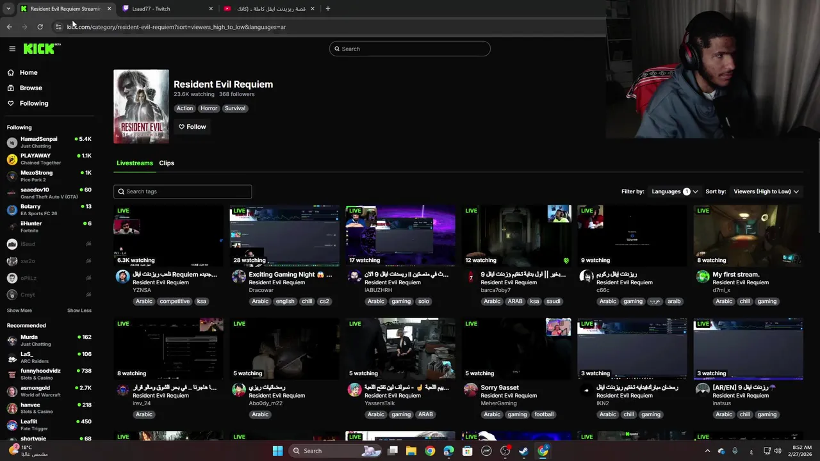Open the YZNSA stream thumbnail with 6.3K watching
This screenshot has width=820, height=461.
click(x=168, y=236)
